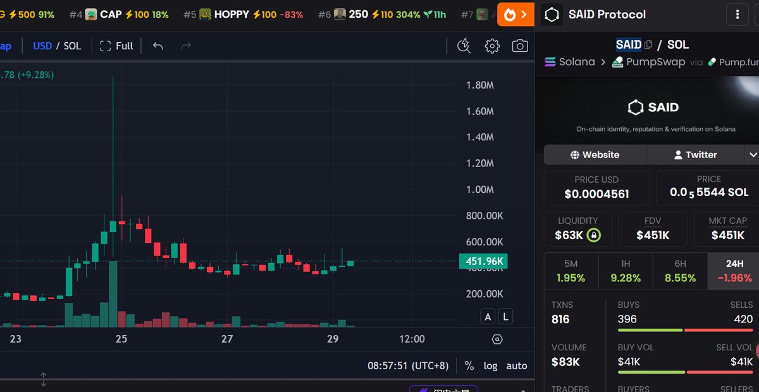Image resolution: width=759 pixels, height=392 pixels.
Task: Click the BUYS 396 value
Action: (627, 319)
